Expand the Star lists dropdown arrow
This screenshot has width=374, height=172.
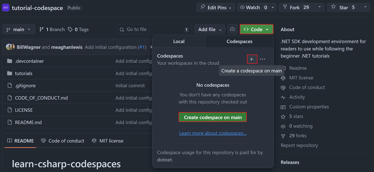tap(365, 7)
